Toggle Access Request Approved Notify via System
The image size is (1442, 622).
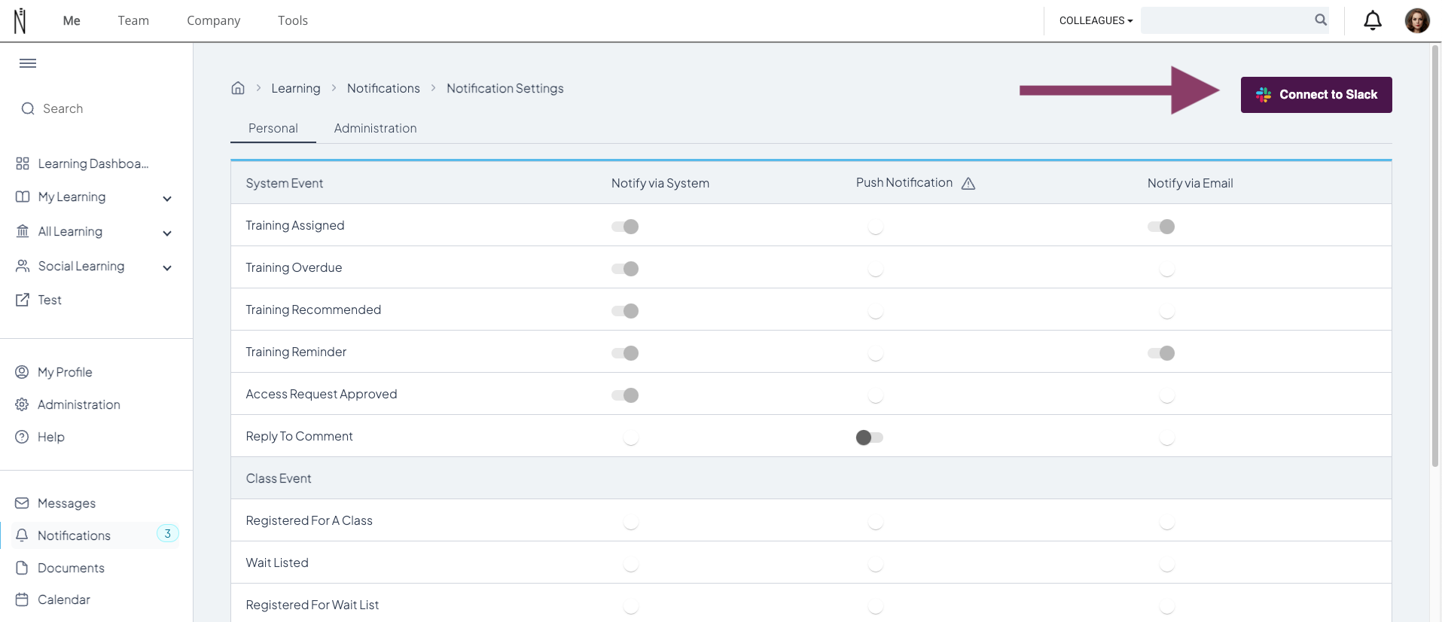click(x=625, y=395)
